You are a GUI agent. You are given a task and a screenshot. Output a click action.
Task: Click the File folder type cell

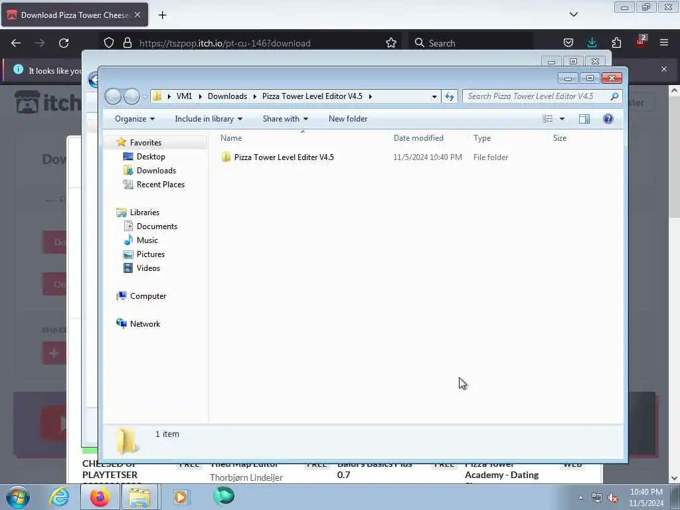click(x=491, y=157)
